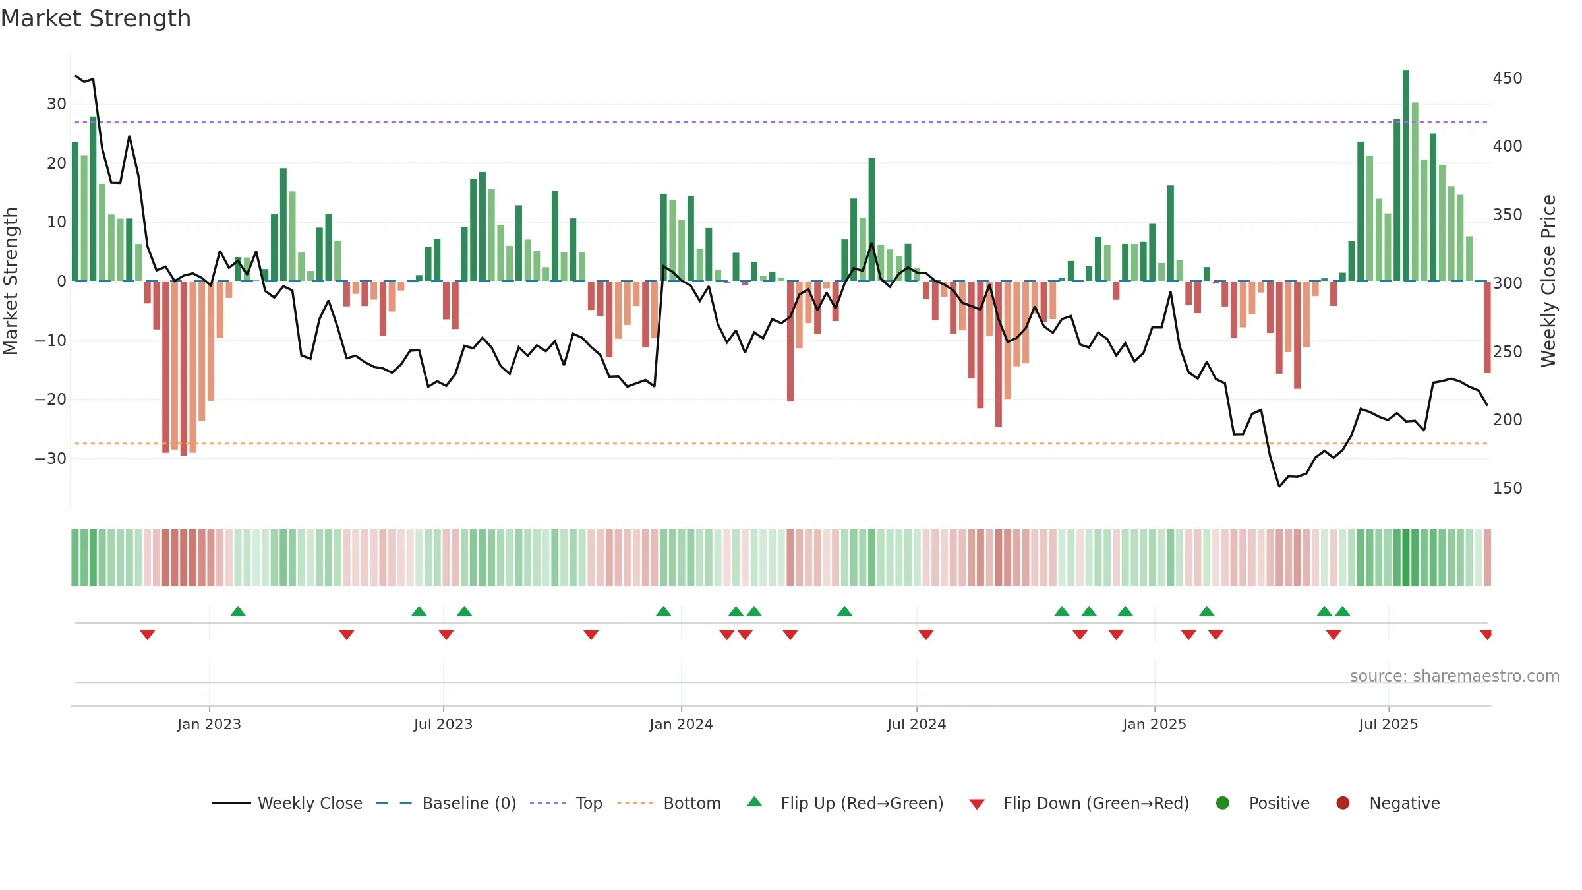This screenshot has height=890, width=1582.
Task: Click the Jan 2023 axis label
Action: point(209,724)
